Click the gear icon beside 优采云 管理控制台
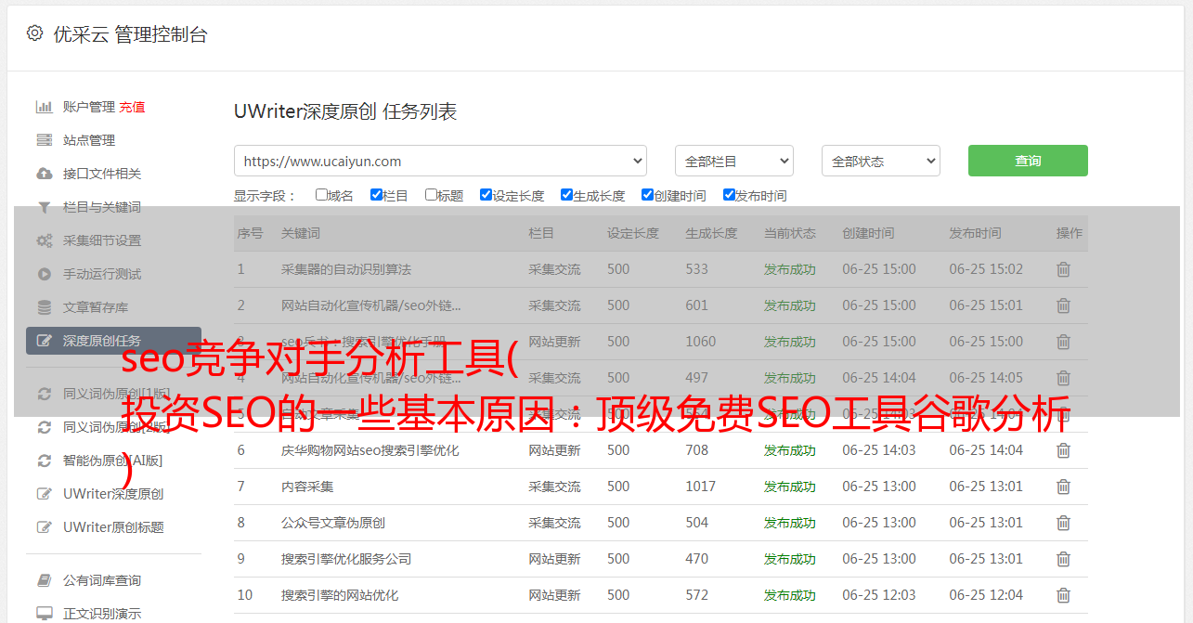 pyautogui.click(x=34, y=33)
